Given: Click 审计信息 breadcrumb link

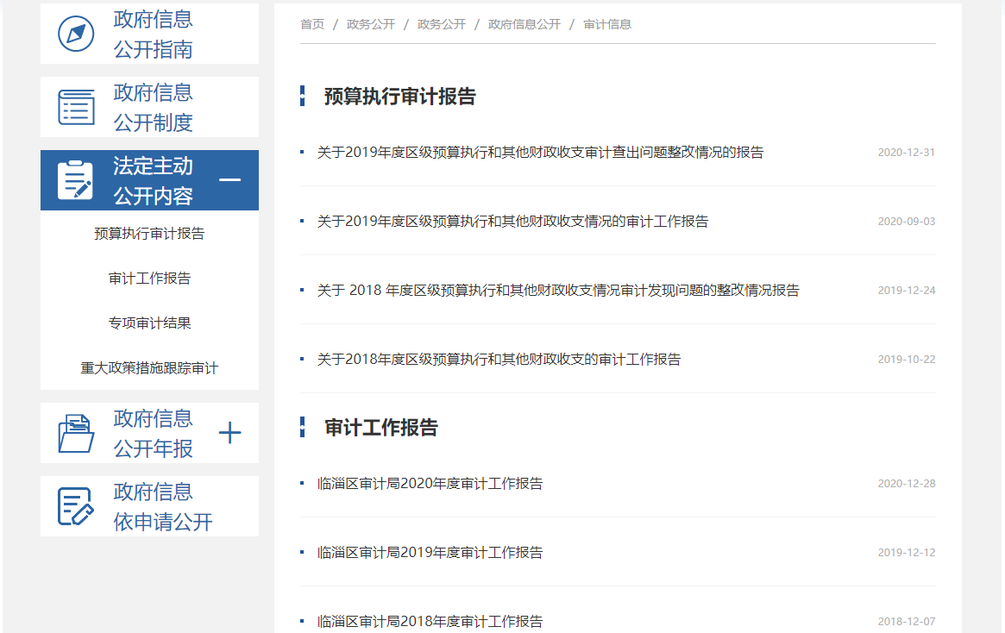Looking at the screenshot, I should (x=607, y=24).
